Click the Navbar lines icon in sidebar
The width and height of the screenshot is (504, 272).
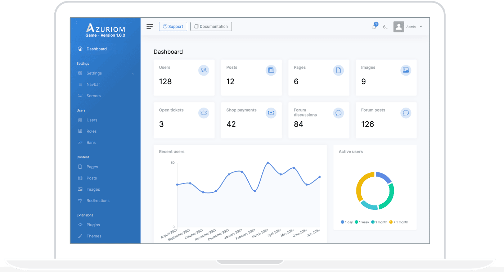80,85
